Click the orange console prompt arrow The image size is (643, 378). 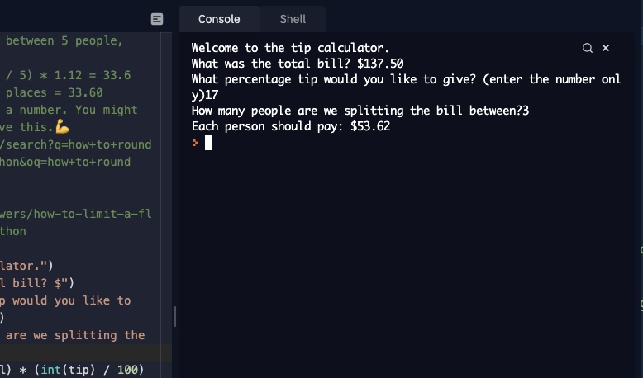[195, 143]
